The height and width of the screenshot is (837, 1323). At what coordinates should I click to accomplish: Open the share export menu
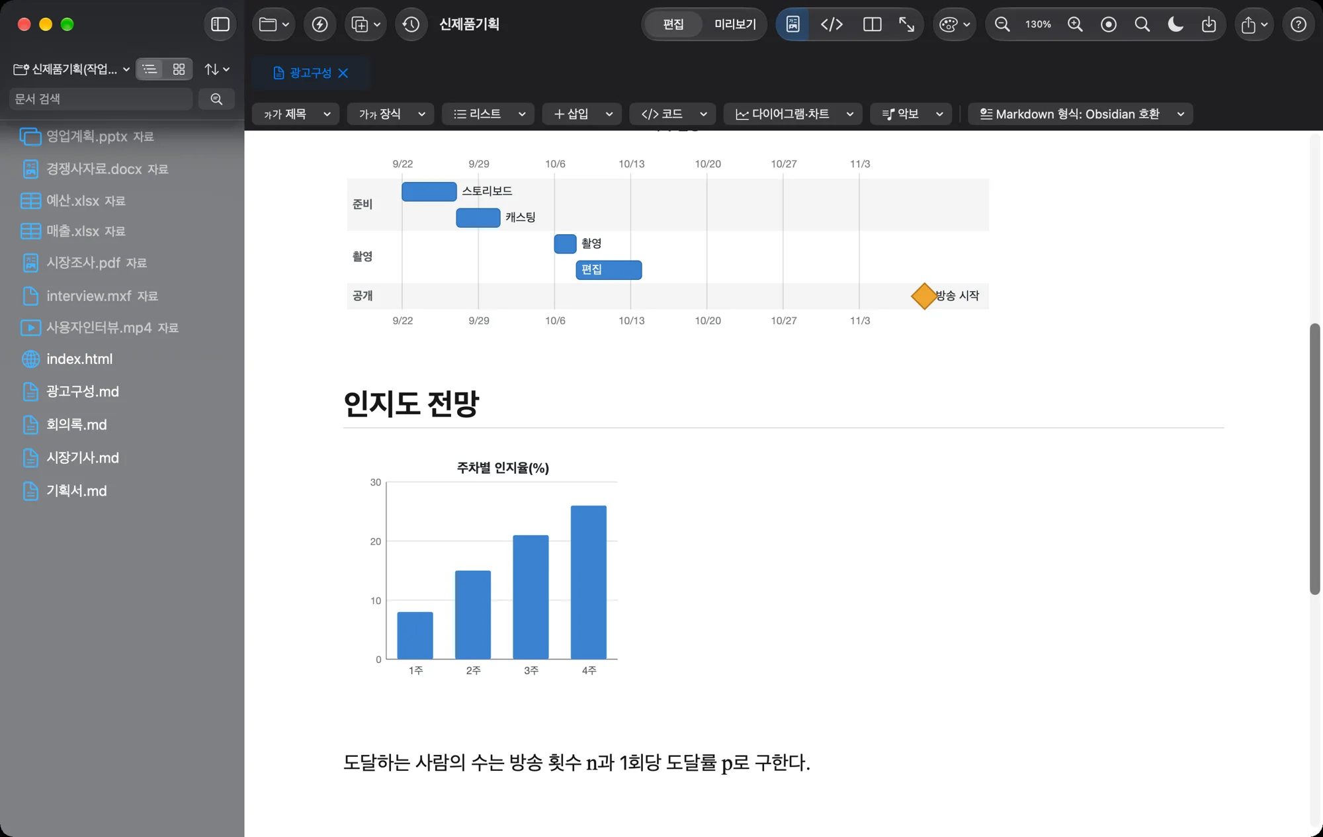1254,24
